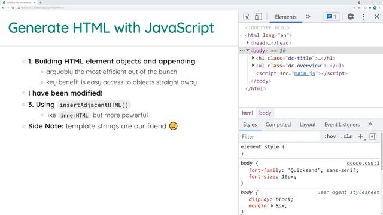The width and height of the screenshot is (383, 215).
Task: Toggle the :hov element state button
Action: coord(330,136)
